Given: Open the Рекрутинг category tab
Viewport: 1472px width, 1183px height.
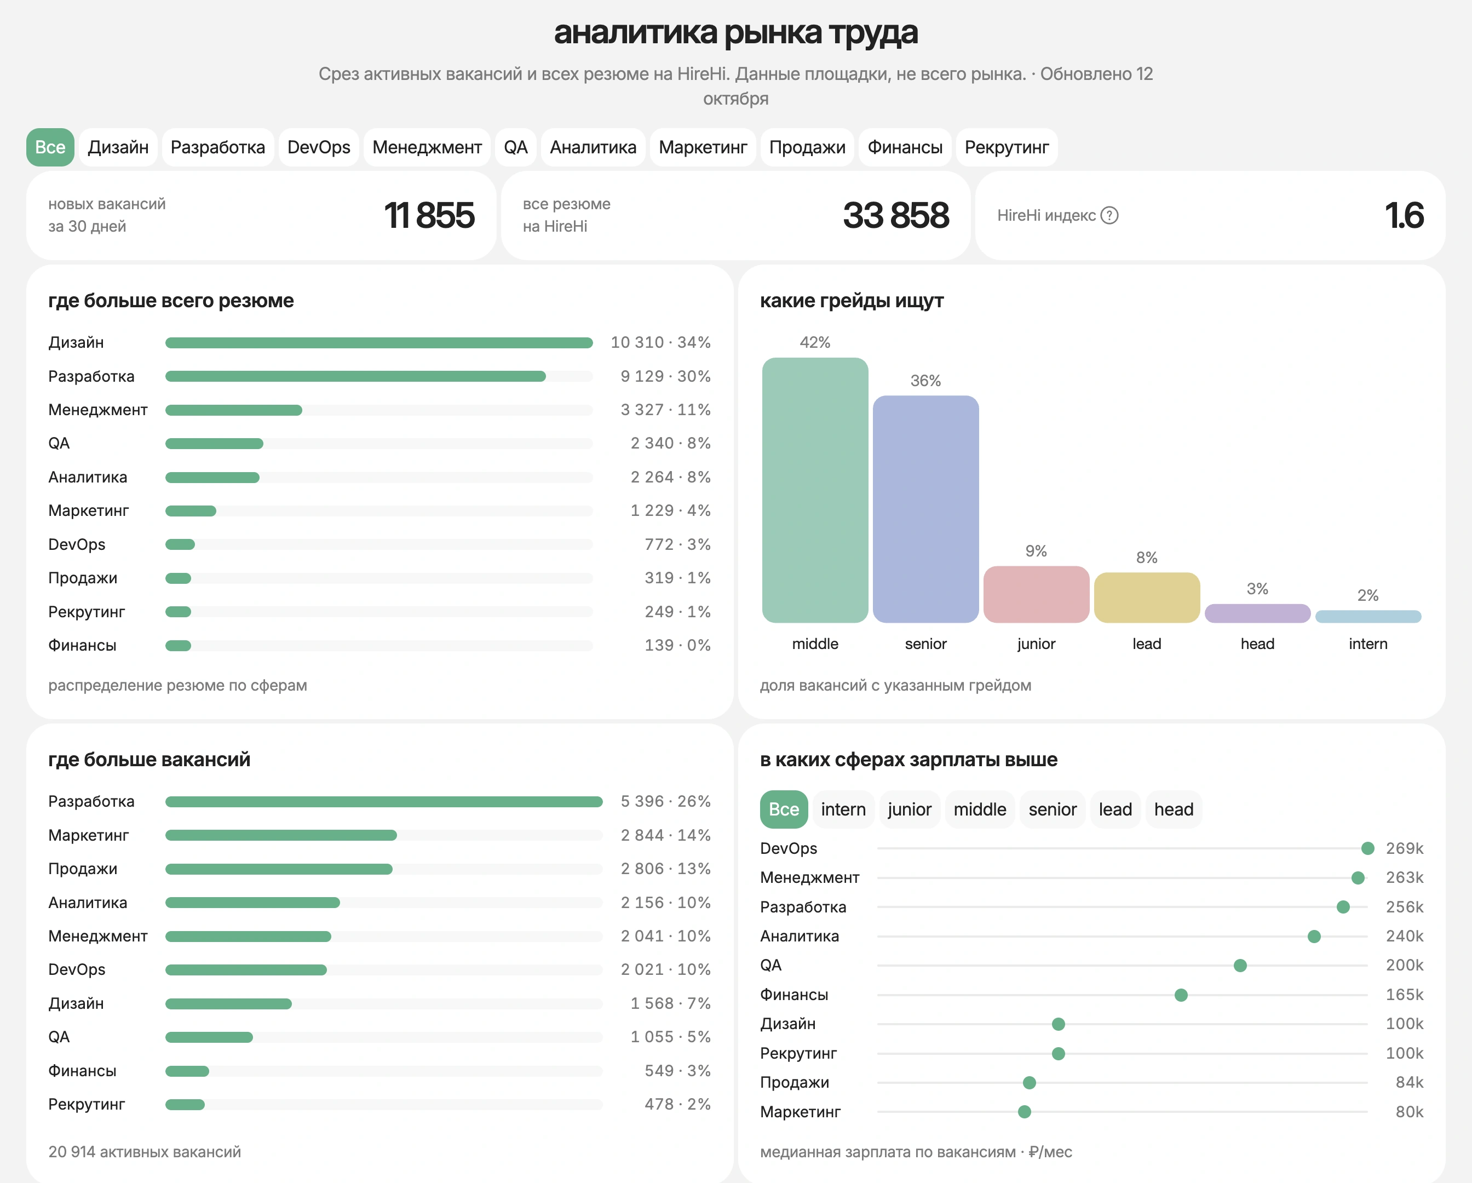Looking at the screenshot, I should (1007, 147).
